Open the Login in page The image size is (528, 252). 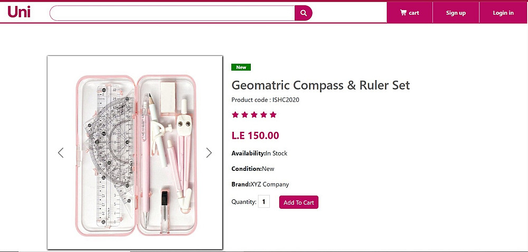pos(503,13)
